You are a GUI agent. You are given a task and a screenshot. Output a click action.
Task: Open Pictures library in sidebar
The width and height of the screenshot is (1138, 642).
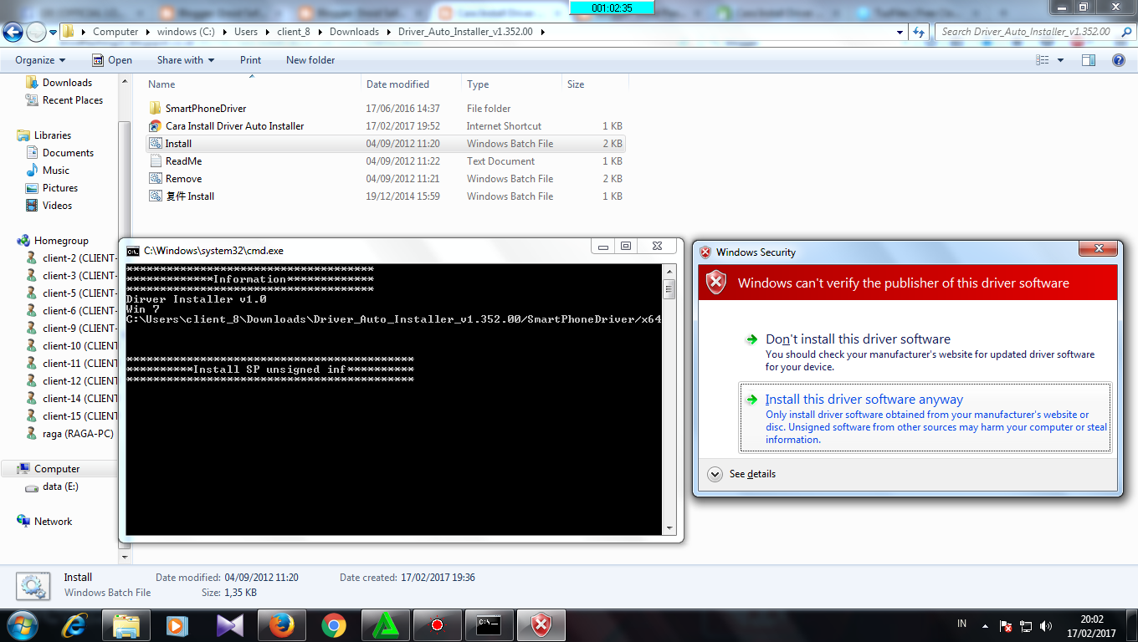[60, 188]
